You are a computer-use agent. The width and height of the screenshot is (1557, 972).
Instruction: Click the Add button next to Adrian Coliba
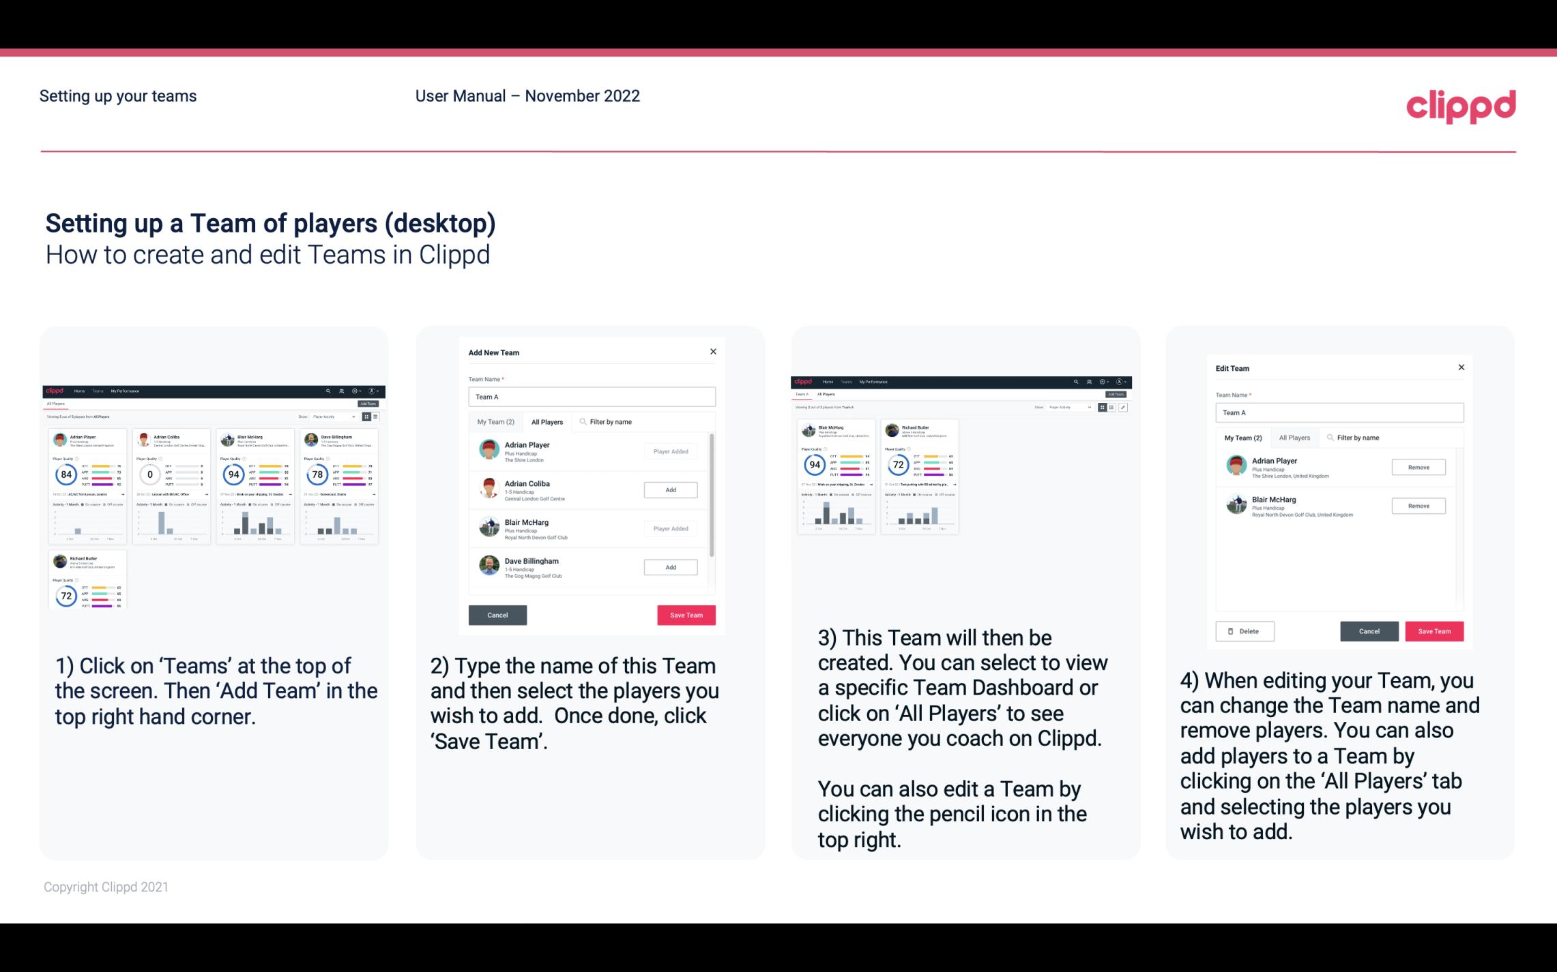[670, 488]
